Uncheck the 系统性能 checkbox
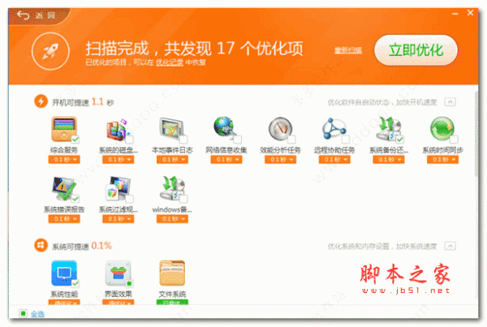The image size is (487, 327). click(x=75, y=283)
